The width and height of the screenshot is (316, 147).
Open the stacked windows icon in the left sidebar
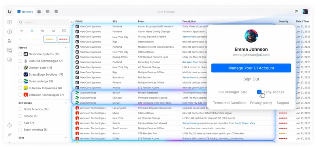point(9,50)
